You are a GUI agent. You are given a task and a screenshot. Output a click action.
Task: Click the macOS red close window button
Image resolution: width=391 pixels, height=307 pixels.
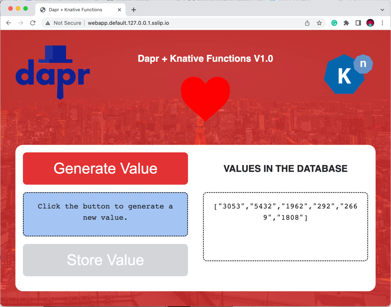point(10,9)
